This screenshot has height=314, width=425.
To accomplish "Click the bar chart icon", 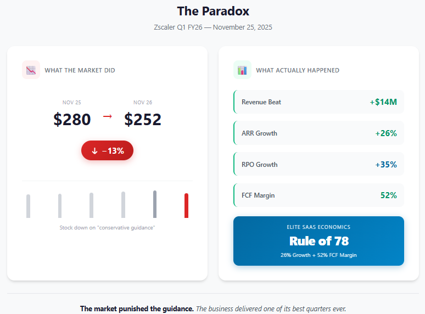I will click(242, 70).
